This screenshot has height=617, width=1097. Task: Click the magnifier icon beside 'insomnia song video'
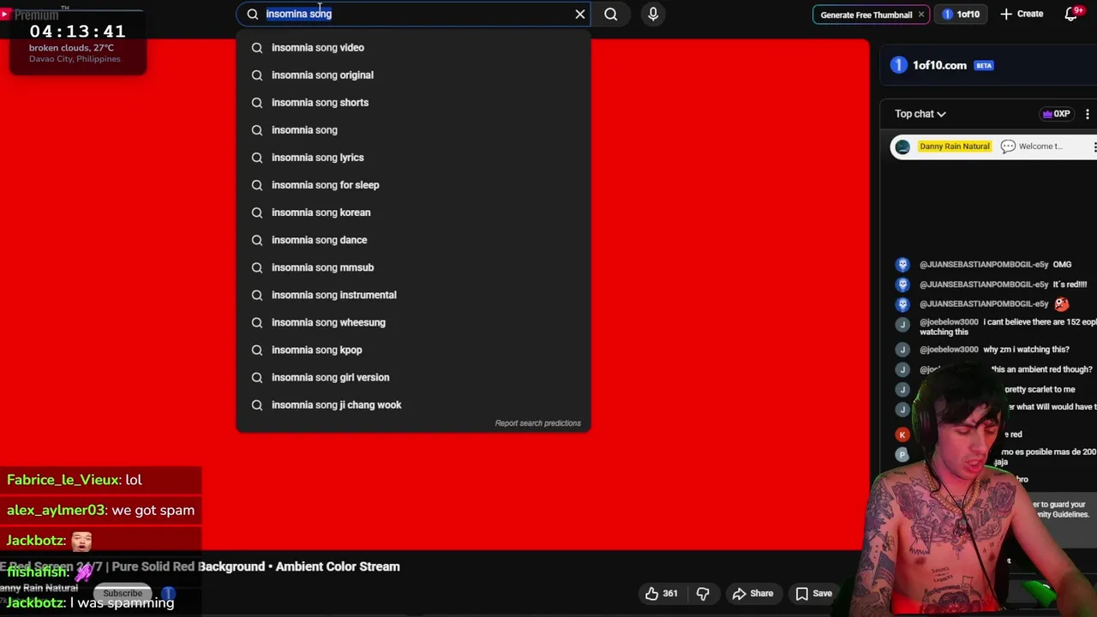click(x=257, y=48)
